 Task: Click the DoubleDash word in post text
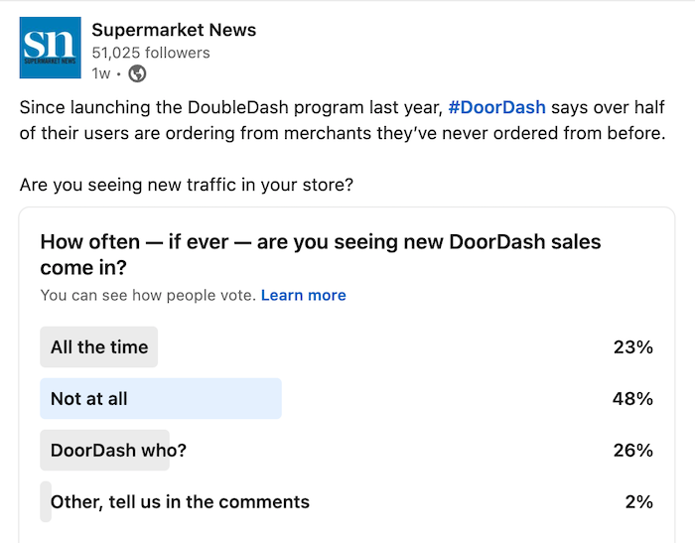pyautogui.click(x=238, y=107)
